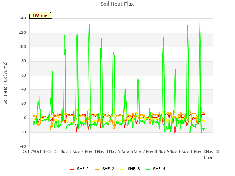
Task: Click the 120 y-axis tick label
Action: 22,33
